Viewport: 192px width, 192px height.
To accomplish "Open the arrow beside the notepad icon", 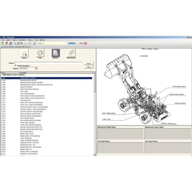I will 32,43.
